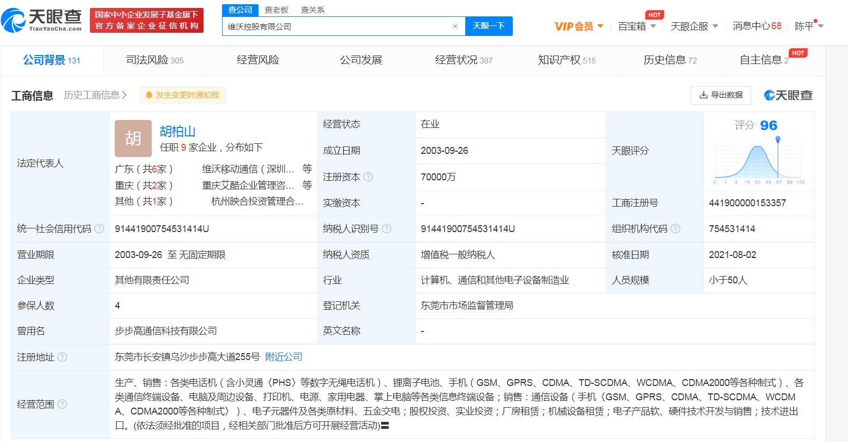Select the 知识产权 tab
The image size is (848, 442).
[x=566, y=60]
